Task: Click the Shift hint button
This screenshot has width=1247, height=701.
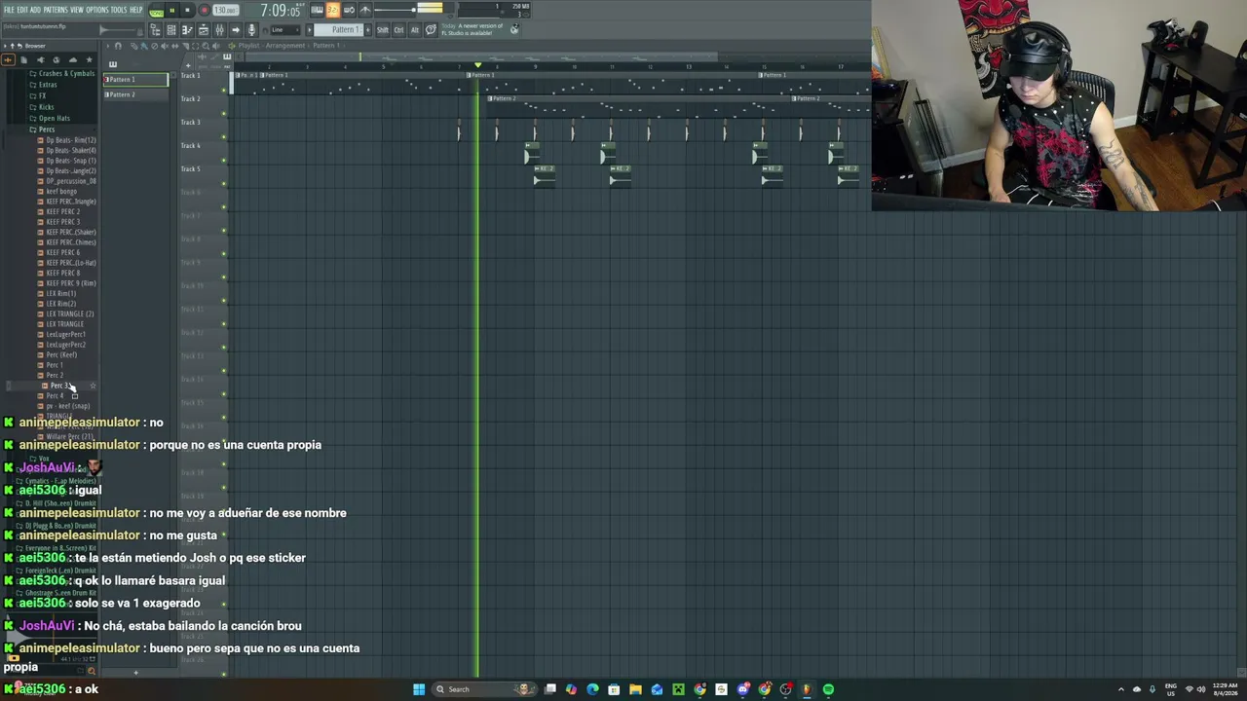Action: tap(382, 30)
